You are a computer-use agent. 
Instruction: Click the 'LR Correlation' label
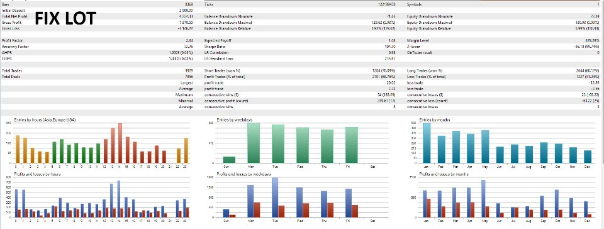pyautogui.click(x=216, y=52)
